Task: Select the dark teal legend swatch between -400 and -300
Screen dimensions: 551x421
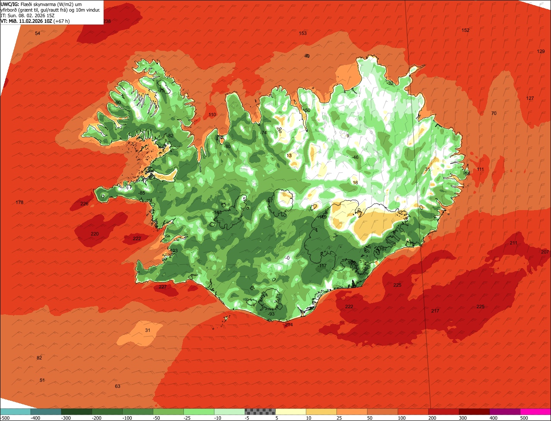Action: pyautogui.click(x=46, y=412)
